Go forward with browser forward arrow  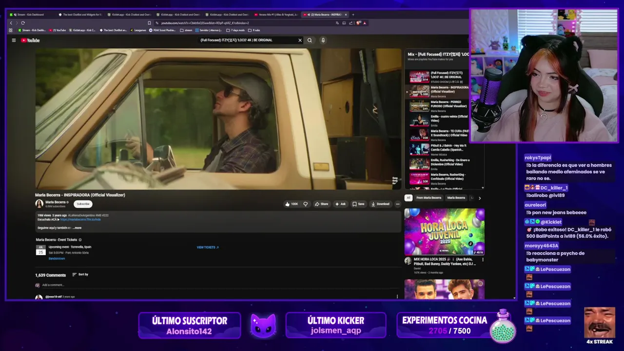[x=17, y=23]
